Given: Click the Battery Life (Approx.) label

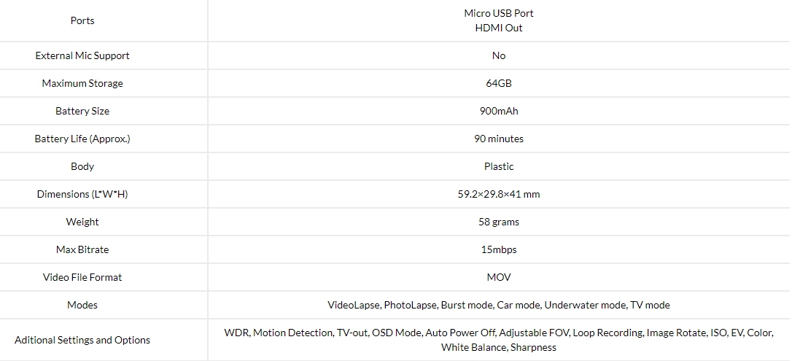Looking at the screenshot, I should [82, 139].
